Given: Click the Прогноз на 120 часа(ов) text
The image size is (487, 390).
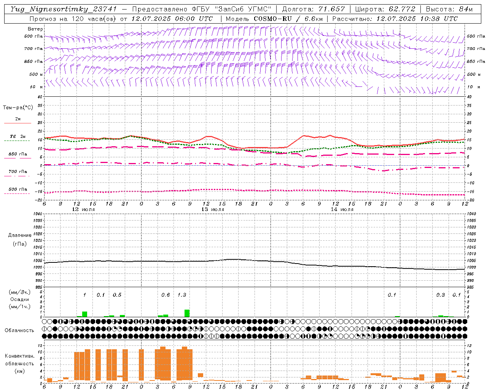Looking at the screenshot, I should click(74, 19).
